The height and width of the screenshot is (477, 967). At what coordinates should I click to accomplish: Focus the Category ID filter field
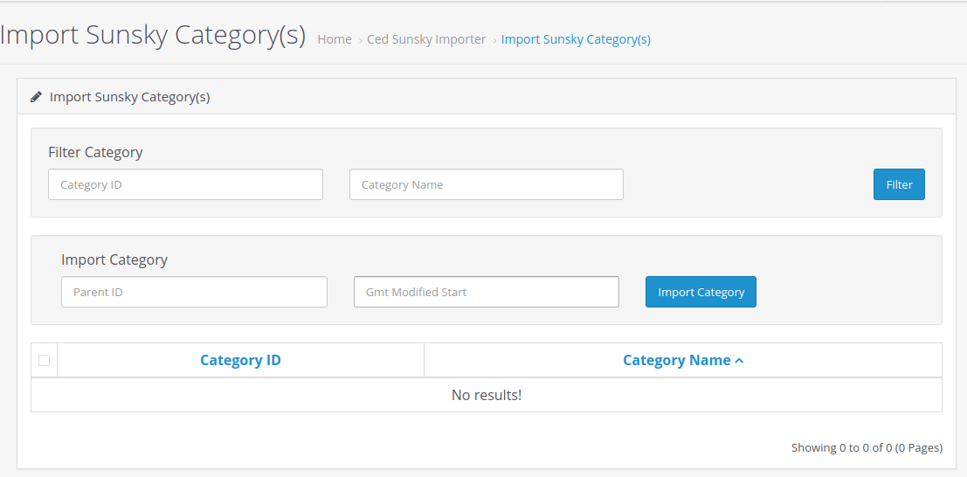pyautogui.click(x=186, y=184)
